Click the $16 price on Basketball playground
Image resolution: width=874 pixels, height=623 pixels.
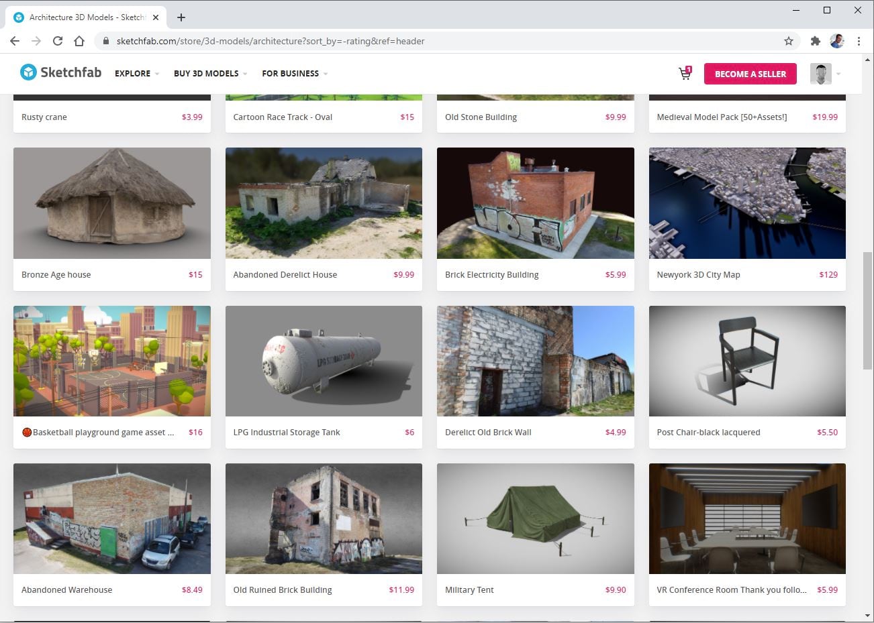pyautogui.click(x=195, y=433)
